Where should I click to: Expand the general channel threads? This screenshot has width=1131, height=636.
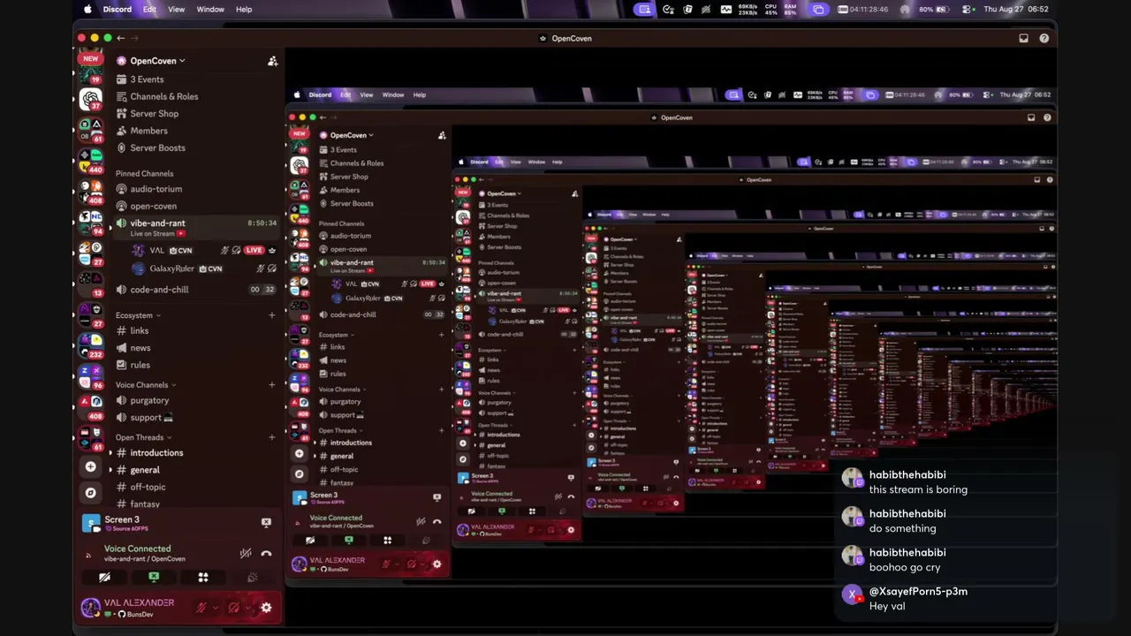coord(110,471)
